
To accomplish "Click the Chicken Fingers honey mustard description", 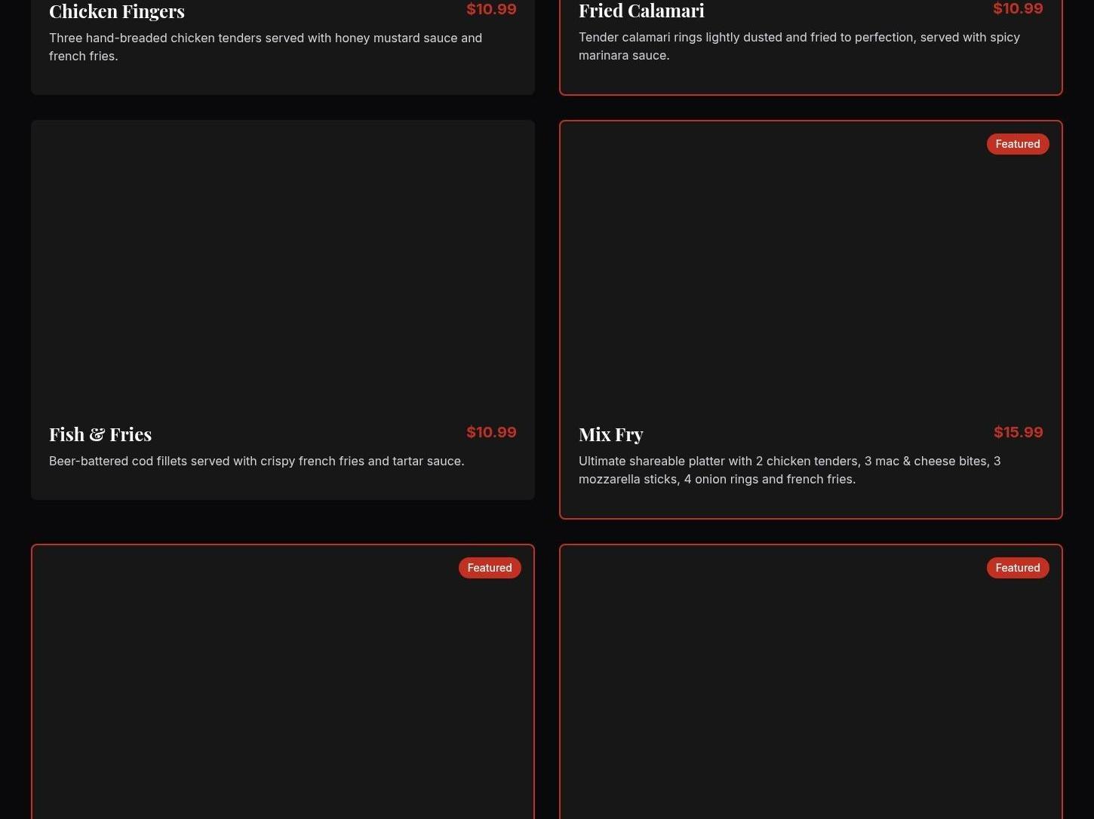I will point(266,47).
